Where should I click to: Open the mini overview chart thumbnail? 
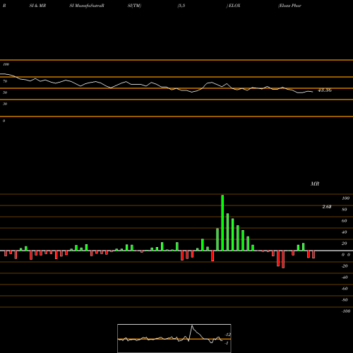[x=174, y=338]
